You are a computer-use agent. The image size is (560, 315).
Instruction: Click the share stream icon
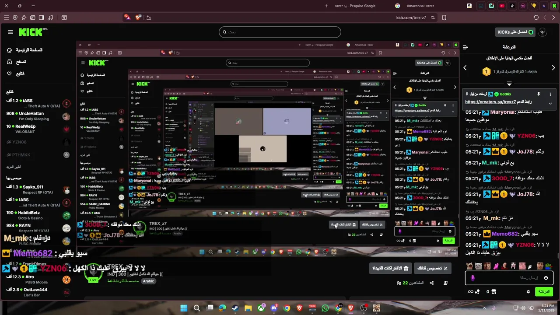tap(431, 283)
